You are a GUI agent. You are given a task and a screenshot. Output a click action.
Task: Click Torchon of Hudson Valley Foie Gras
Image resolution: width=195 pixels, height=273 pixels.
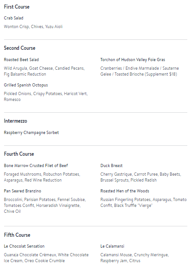[x=133, y=60]
